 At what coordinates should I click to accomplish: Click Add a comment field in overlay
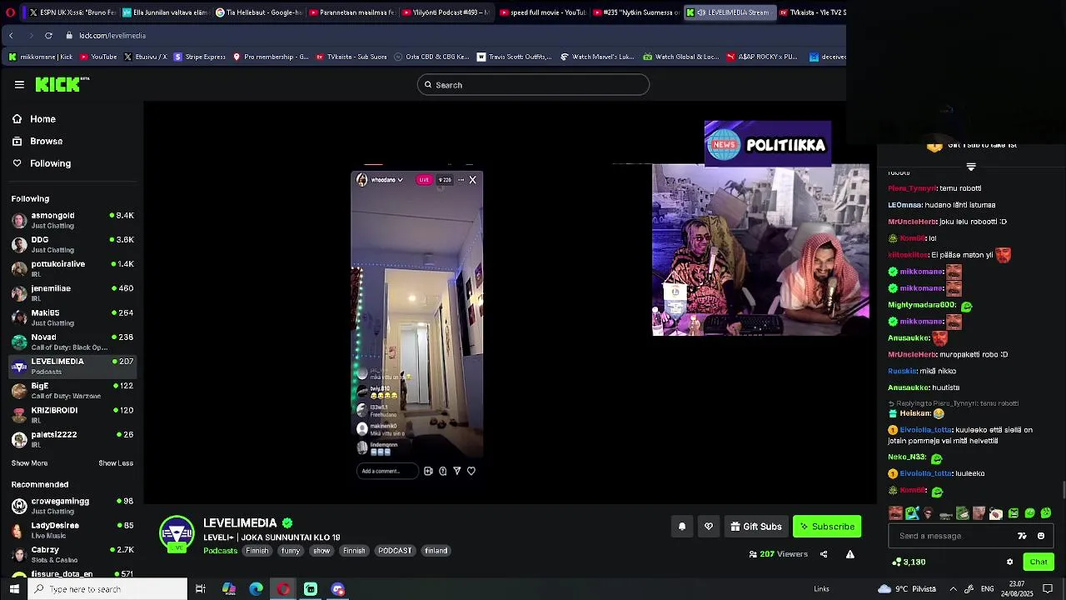[387, 471]
